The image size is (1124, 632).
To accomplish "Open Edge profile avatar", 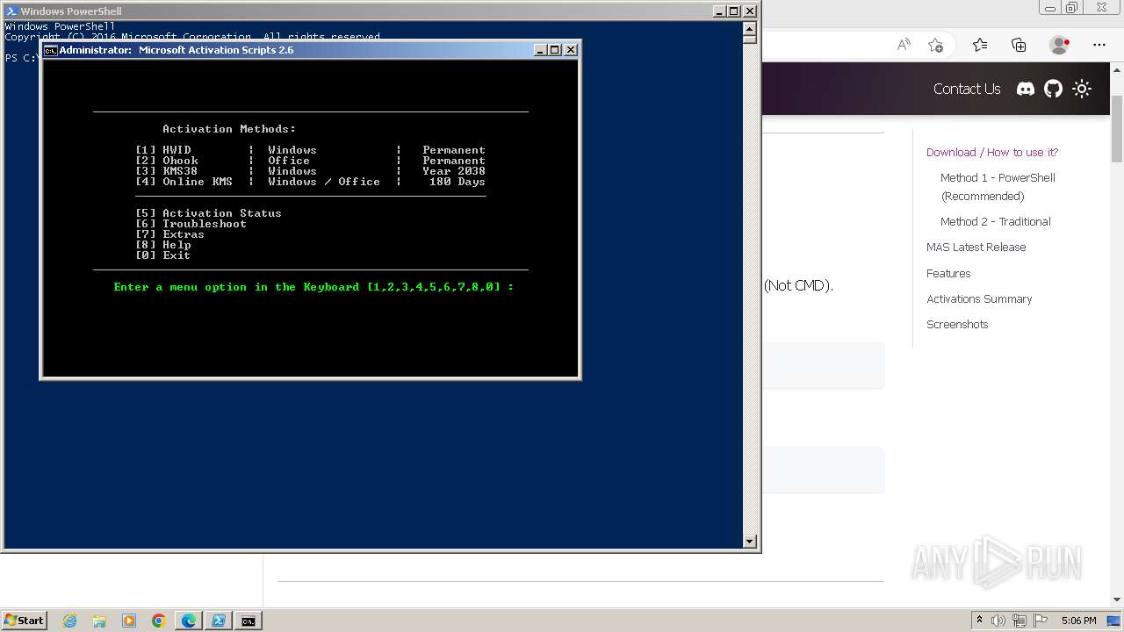I will pyautogui.click(x=1059, y=45).
